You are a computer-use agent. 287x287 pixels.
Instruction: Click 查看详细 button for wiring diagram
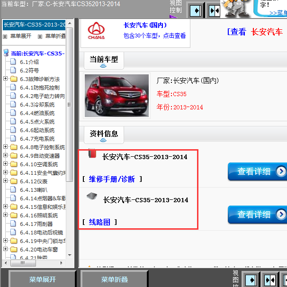pyautogui.click(x=257, y=215)
